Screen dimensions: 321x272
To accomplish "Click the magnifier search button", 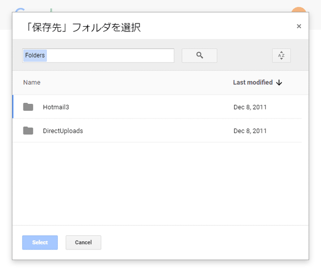I will click(200, 55).
